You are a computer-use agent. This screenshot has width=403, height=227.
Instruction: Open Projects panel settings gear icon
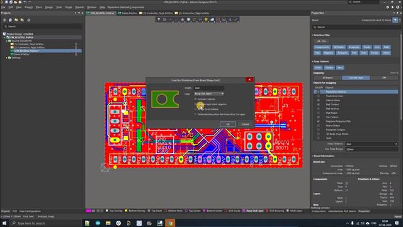[28, 20]
